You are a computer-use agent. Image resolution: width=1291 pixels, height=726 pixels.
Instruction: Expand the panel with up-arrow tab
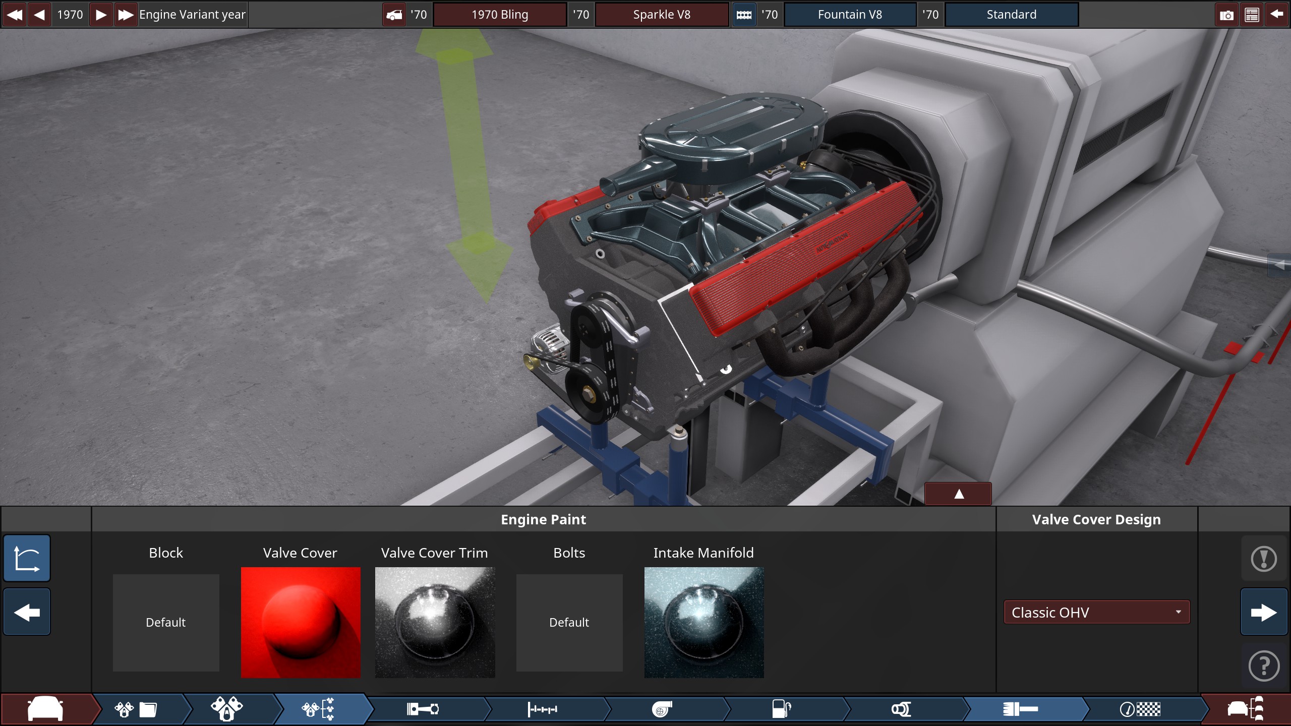coord(958,494)
